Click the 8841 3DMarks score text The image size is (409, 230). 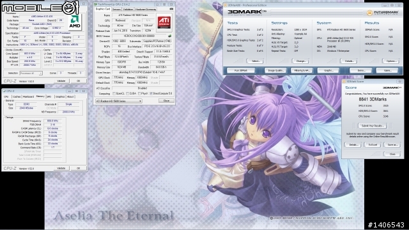(373, 100)
